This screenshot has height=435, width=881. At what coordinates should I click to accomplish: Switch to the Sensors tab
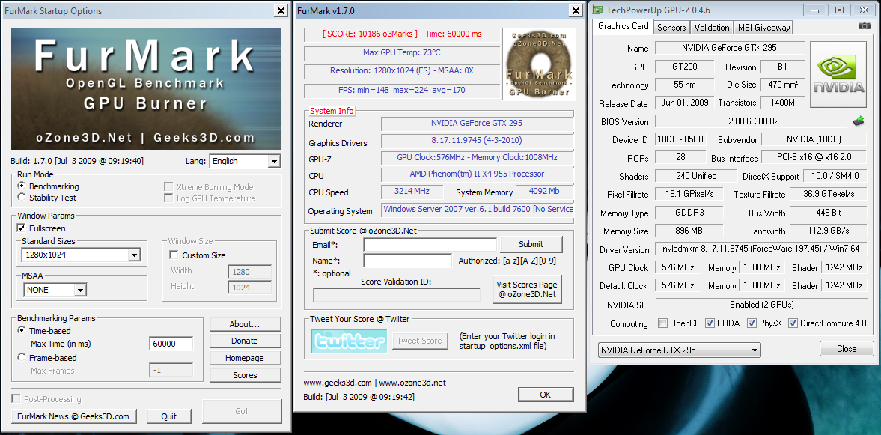(671, 27)
